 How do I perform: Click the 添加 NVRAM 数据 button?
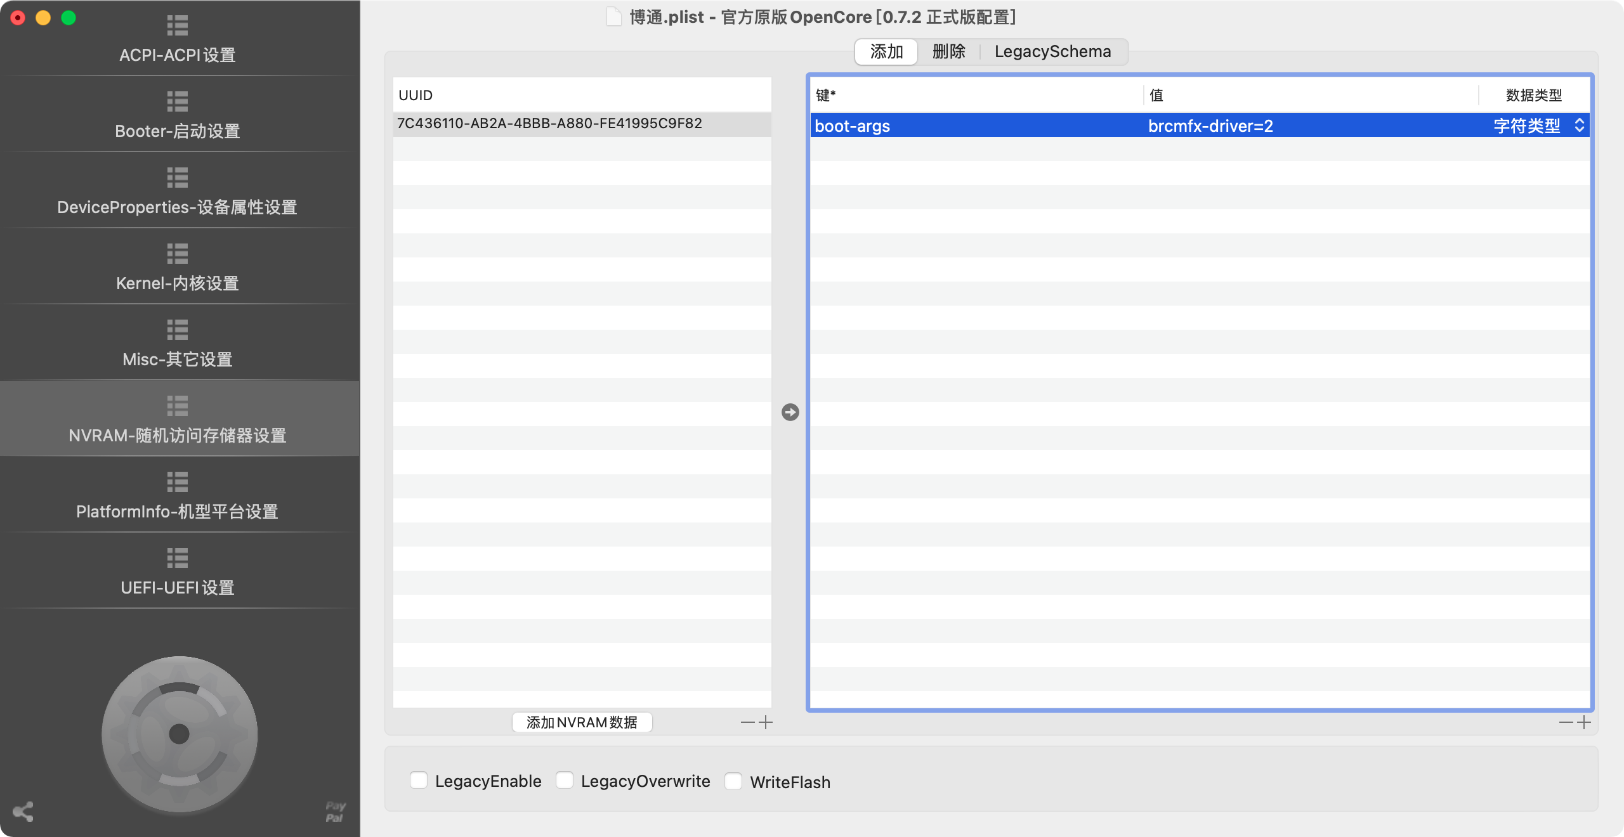582,722
